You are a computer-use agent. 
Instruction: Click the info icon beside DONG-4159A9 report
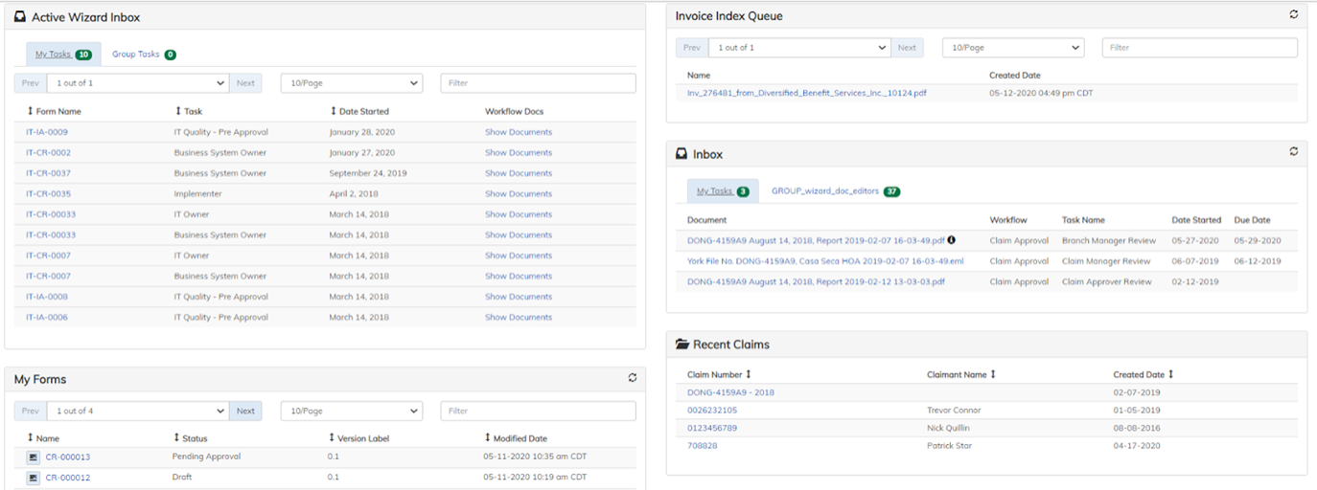coord(952,240)
